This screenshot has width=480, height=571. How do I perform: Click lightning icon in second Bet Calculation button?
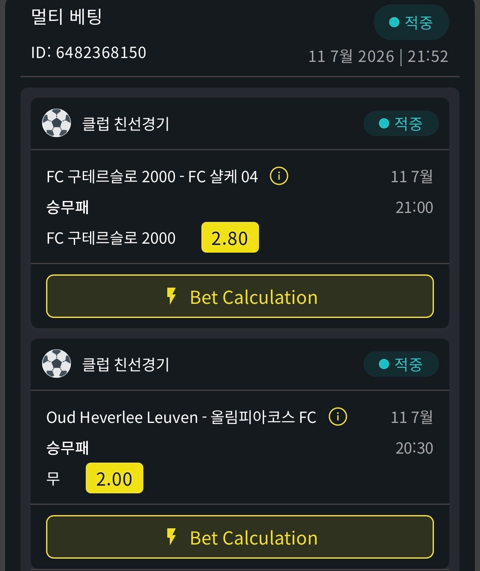point(172,537)
